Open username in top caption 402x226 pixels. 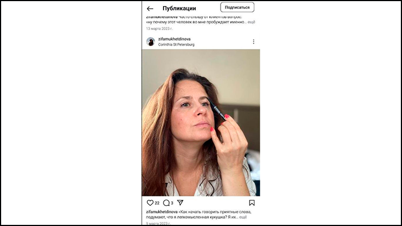pyautogui.click(x=162, y=17)
